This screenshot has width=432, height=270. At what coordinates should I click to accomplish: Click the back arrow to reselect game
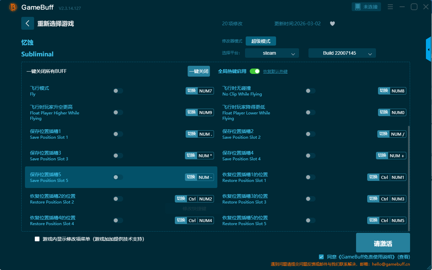(28, 23)
